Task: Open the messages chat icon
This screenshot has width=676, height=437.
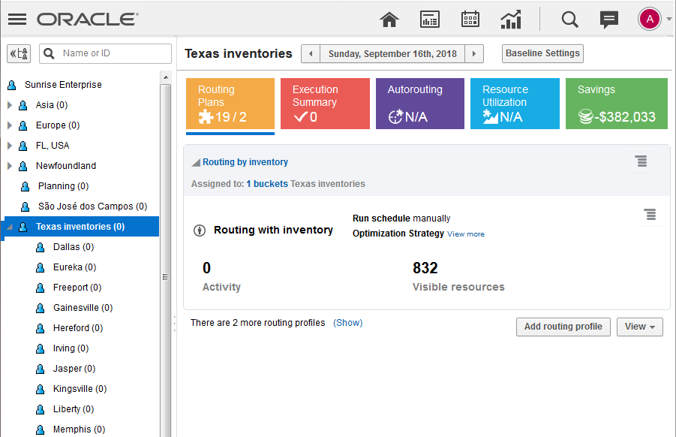Action: 609,20
